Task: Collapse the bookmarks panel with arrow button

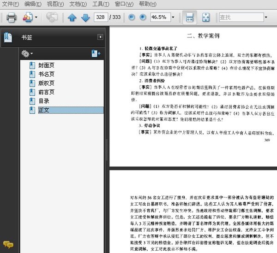Action: [x=100, y=37]
